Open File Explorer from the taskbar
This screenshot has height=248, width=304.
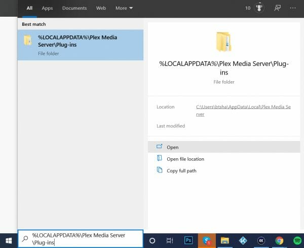224,240
